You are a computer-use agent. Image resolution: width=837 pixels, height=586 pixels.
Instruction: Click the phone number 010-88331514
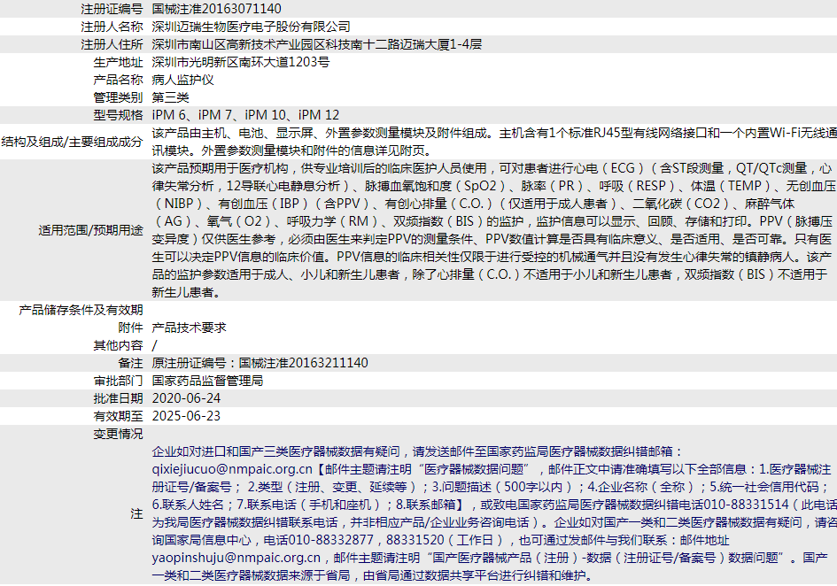pyautogui.click(x=747, y=505)
